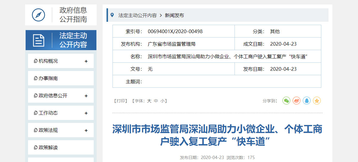Click publisher 广东省市场监督管理局
This screenshot has height=162, width=358.
pyautogui.click(x=172, y=44)
